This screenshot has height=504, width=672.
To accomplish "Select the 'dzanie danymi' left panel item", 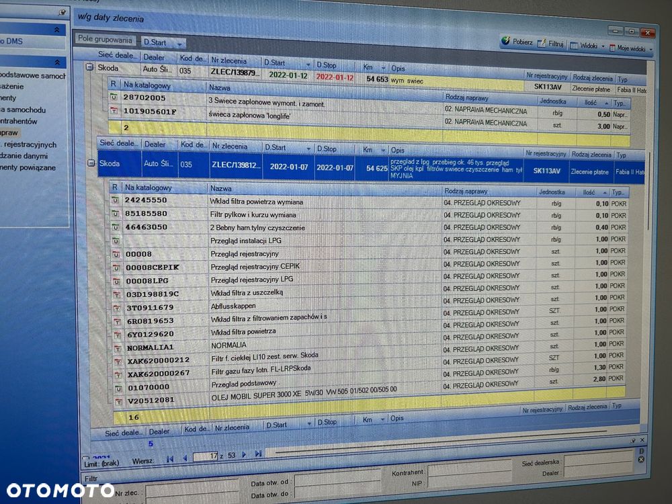I will tap(24, 156).
